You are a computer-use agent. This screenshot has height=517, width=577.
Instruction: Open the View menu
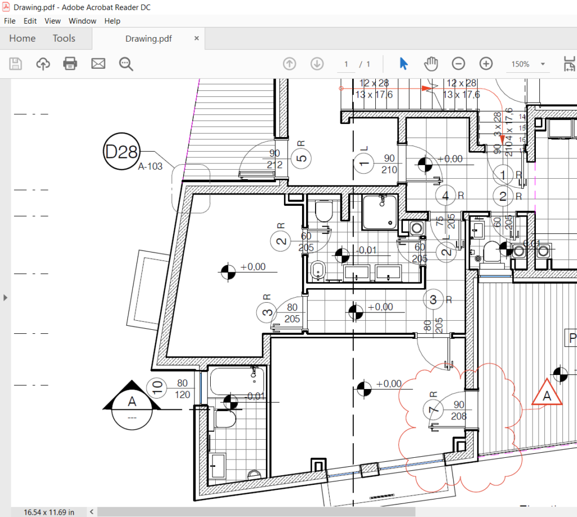click(52, 21)
